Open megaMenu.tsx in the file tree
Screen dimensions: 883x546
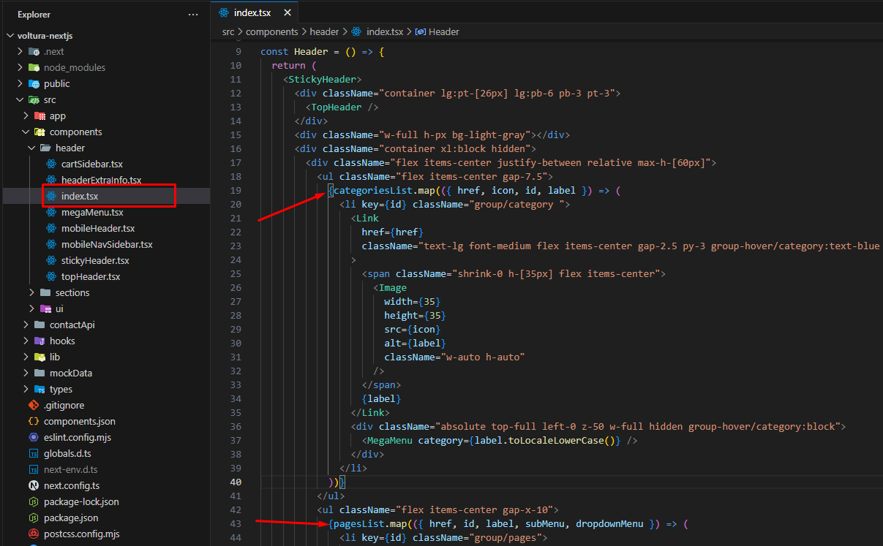coord(91,212)
